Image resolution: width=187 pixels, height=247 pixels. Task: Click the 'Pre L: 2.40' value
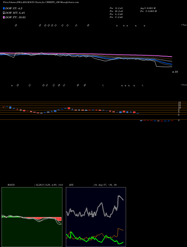pyautogui.click(x=116, y=14)
